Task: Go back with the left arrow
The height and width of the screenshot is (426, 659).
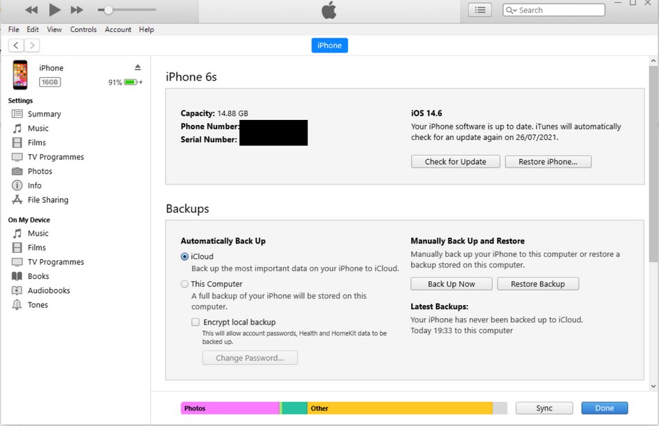Action: (16, 45)
